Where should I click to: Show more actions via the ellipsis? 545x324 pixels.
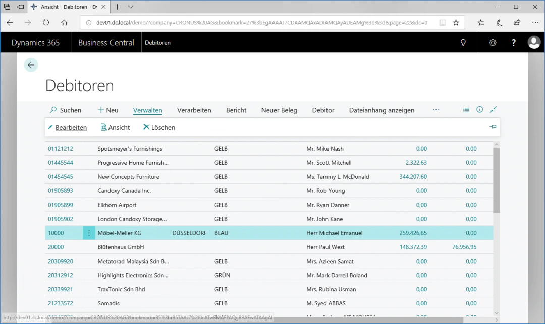coord(436,110)
